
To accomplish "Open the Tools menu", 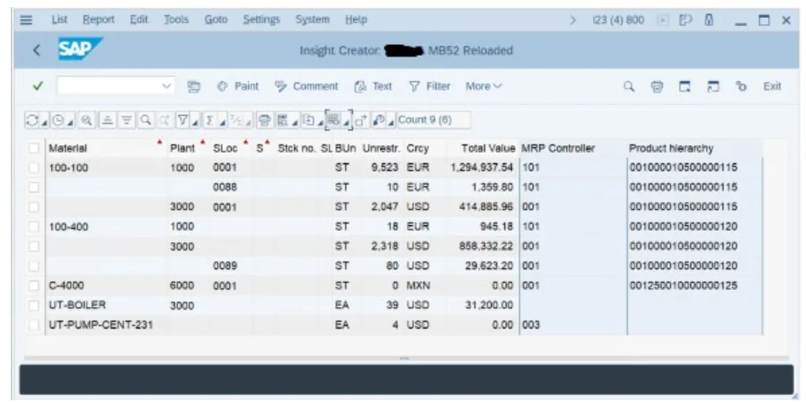I will 176,20.
